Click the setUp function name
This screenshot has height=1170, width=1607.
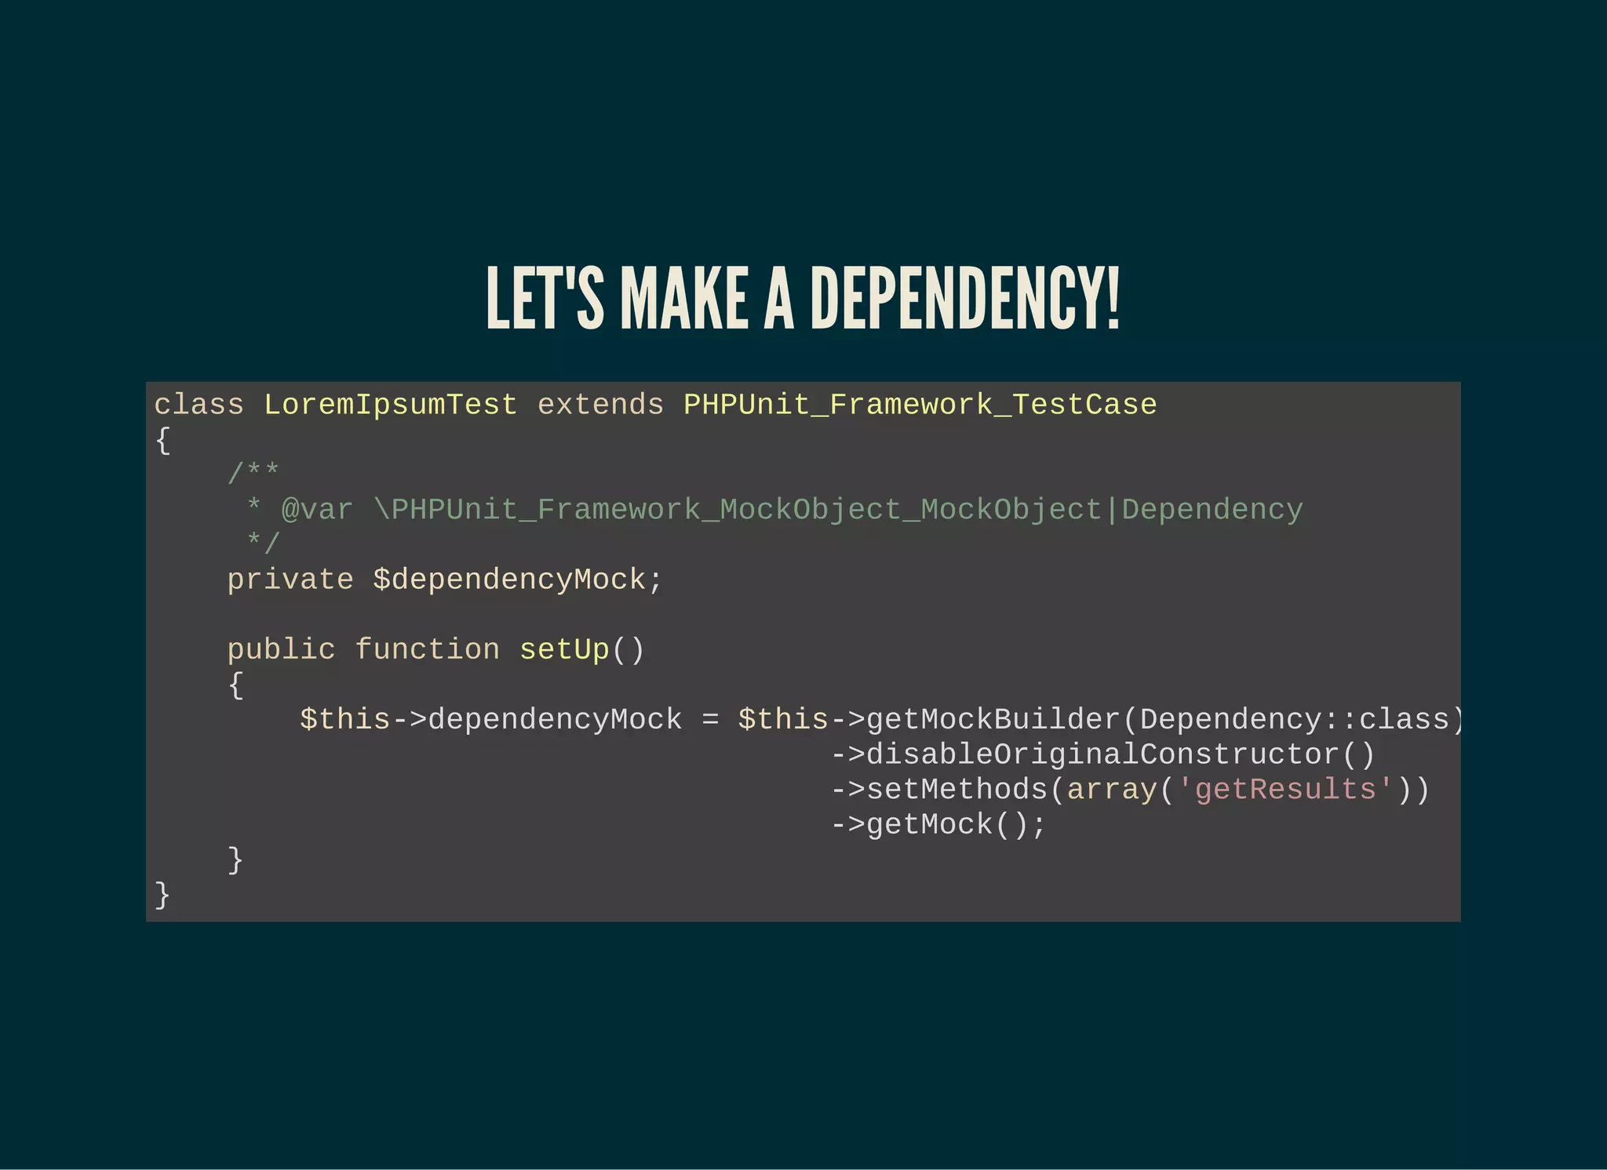tap(564, 649)
